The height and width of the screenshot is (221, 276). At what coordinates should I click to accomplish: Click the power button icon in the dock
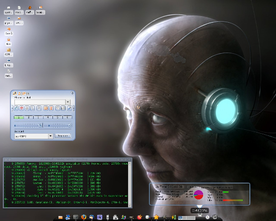tap(215, 217)
